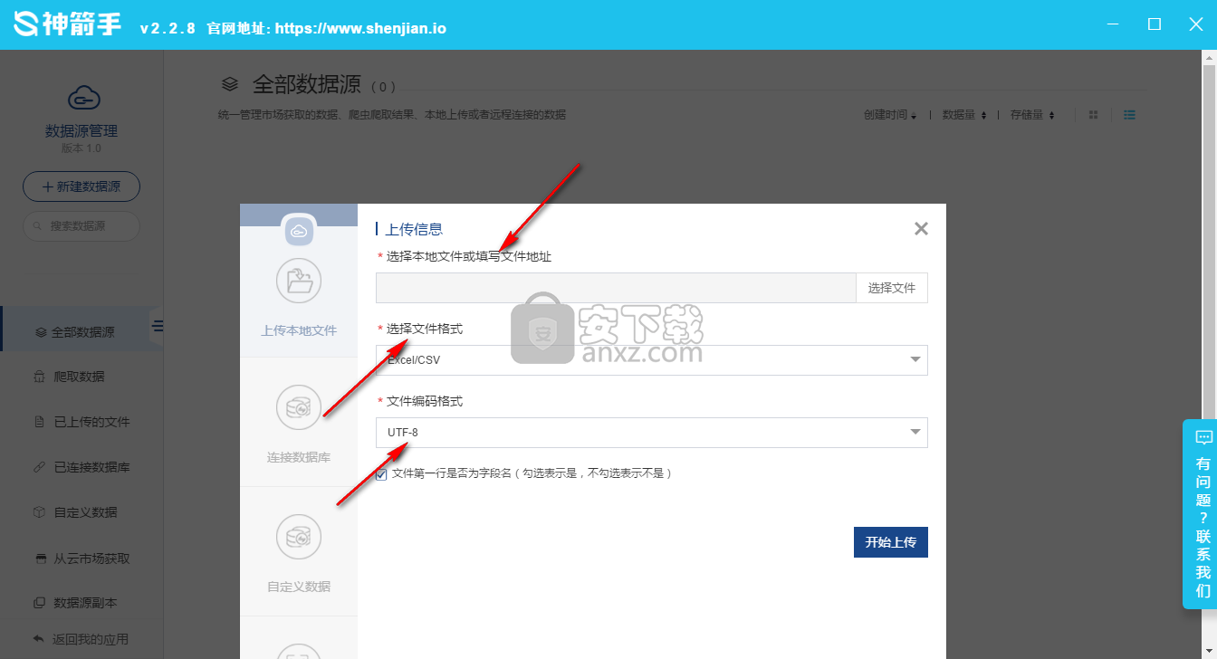Sort by 创建时间
Viewport: 1217px width, 659px height.
(890, 115)
